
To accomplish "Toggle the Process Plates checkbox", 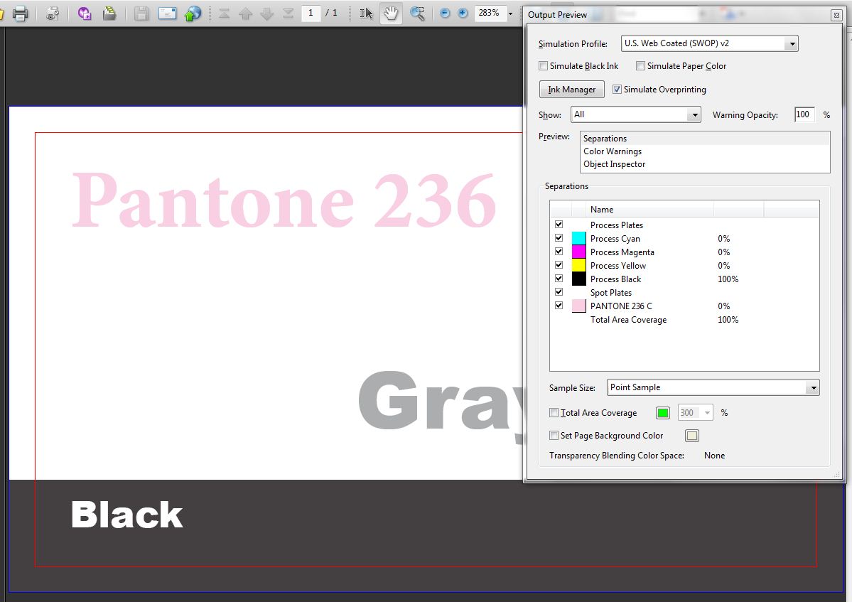I will tap(559, 225).
